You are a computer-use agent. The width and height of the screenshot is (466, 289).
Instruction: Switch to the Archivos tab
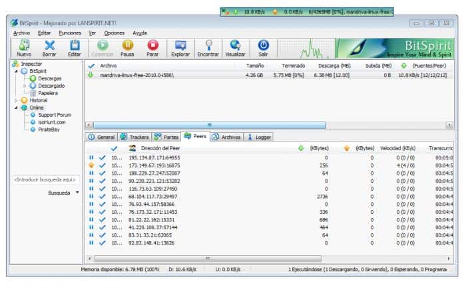point(226,137)
